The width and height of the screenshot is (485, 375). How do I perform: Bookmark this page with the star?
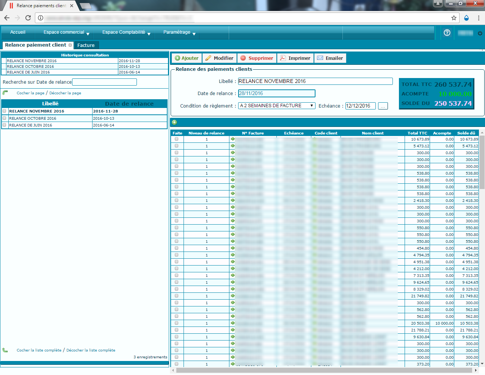click(x=454, y=18)
